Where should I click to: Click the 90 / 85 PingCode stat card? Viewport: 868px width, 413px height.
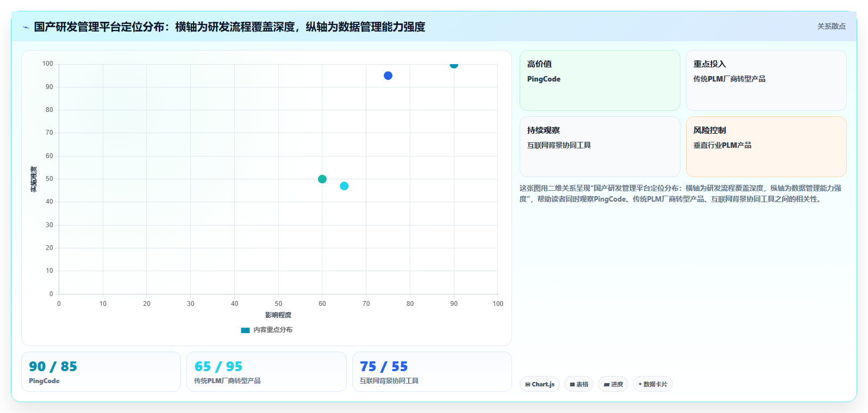[101, 372]
